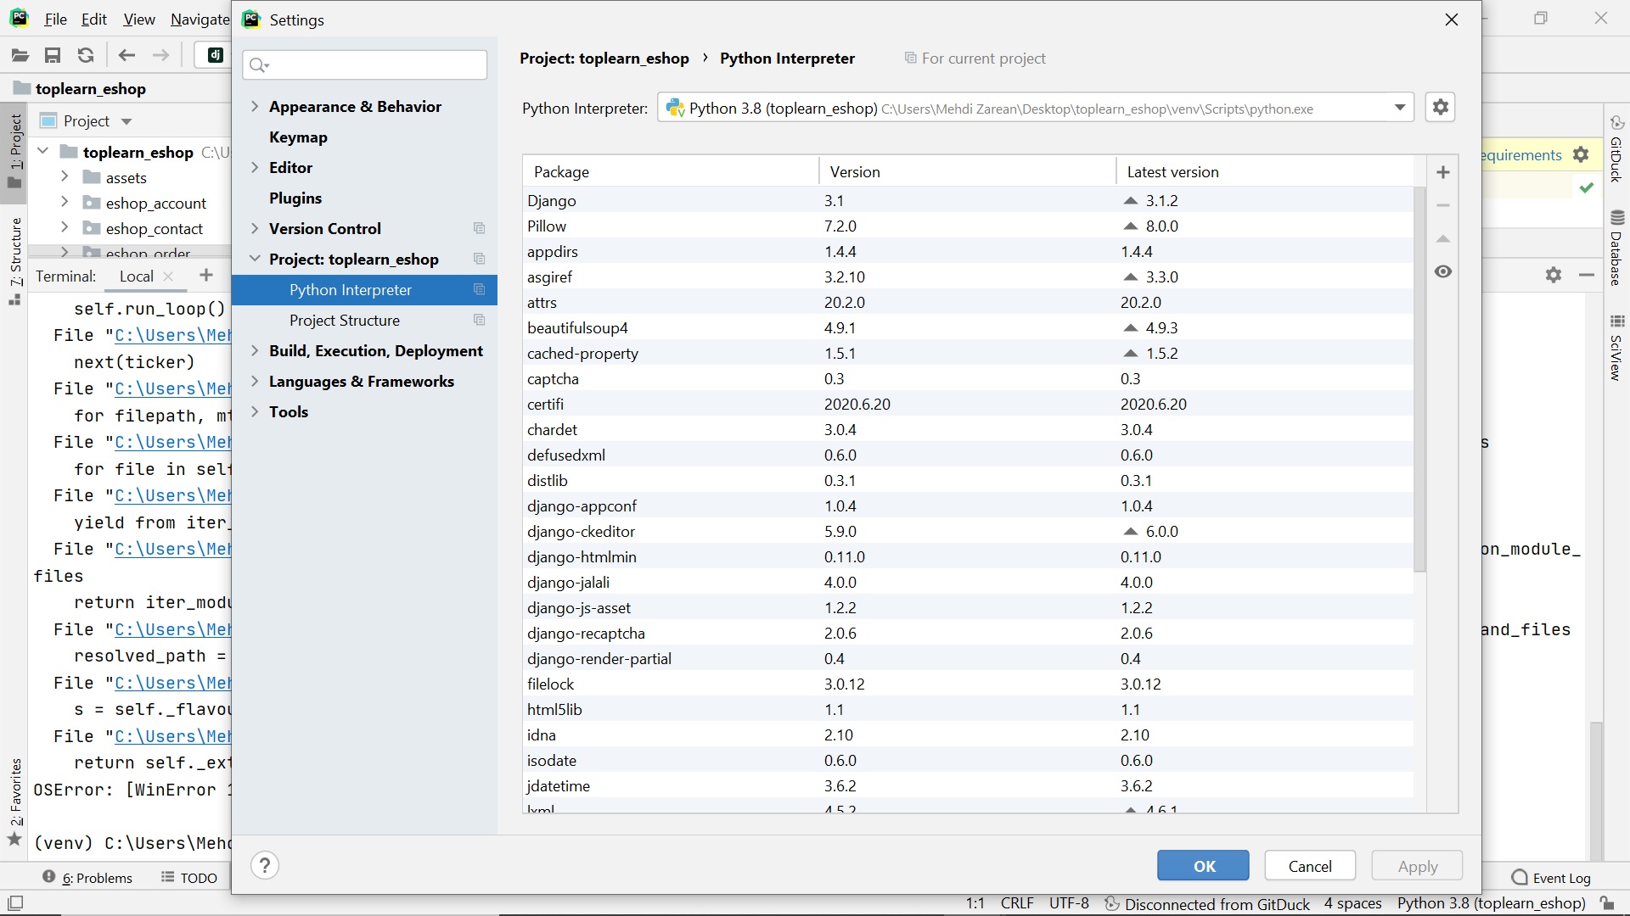1630x916 pixels.
Task: Expand Build, Execution, Deployment section
Action: [x=255, y=350]
